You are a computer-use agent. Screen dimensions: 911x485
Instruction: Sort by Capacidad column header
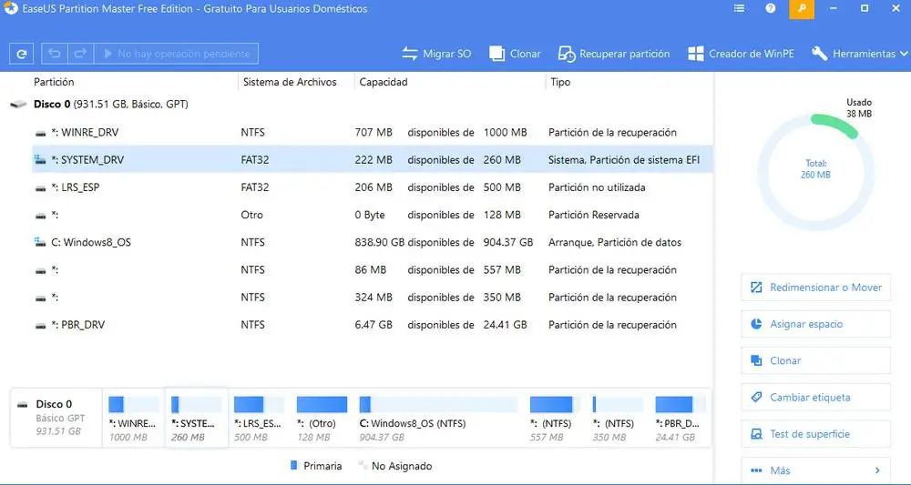tap(384, 82)
